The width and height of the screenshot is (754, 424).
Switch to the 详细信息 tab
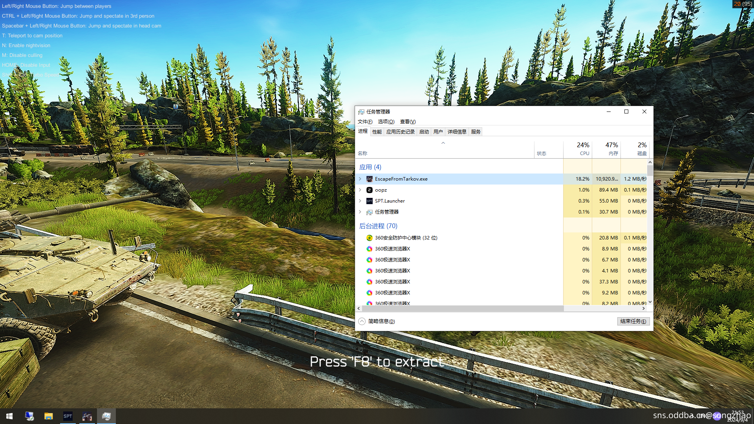(x=457, y=132)
